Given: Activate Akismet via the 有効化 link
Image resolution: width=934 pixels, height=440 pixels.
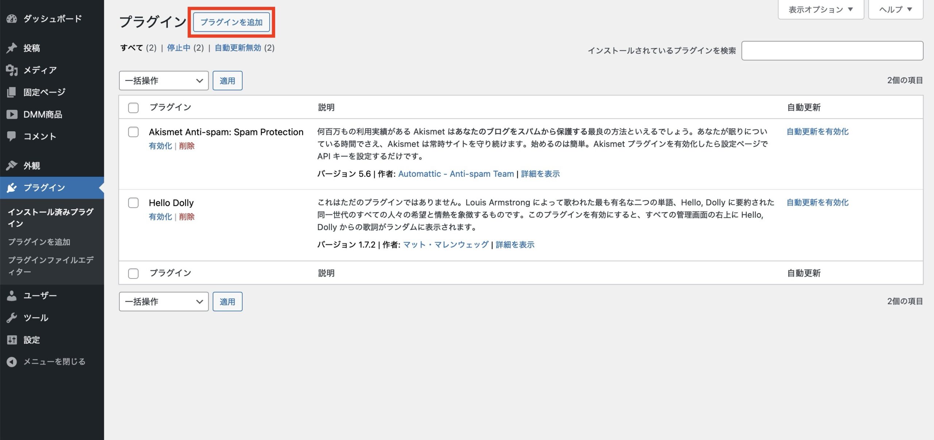Looking at the screenshot, I should [x=160, y=146].
